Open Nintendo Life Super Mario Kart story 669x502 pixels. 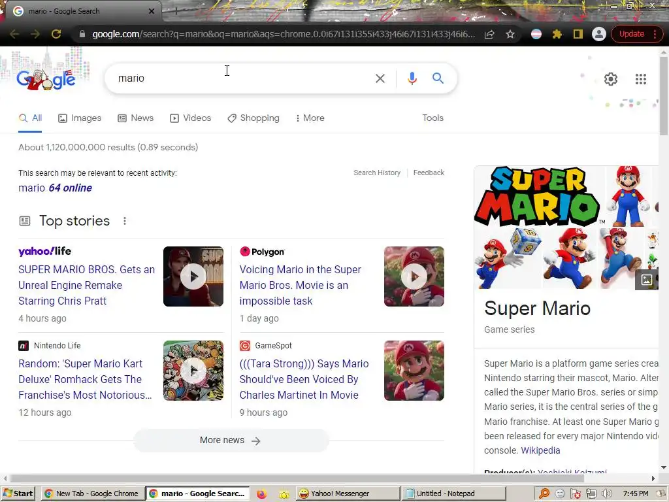tap(86, 380)
